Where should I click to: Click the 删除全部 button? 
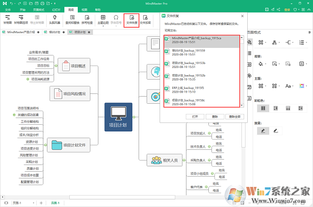[x=234, y=116]
